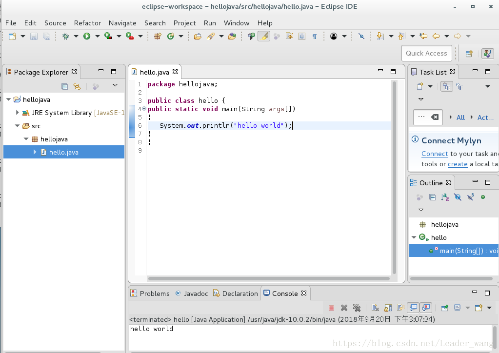Click the Search flashlight toolbar icon
The width and height of the screenshot is (499, 353).
pyautogui.click(x=210, y=36)
